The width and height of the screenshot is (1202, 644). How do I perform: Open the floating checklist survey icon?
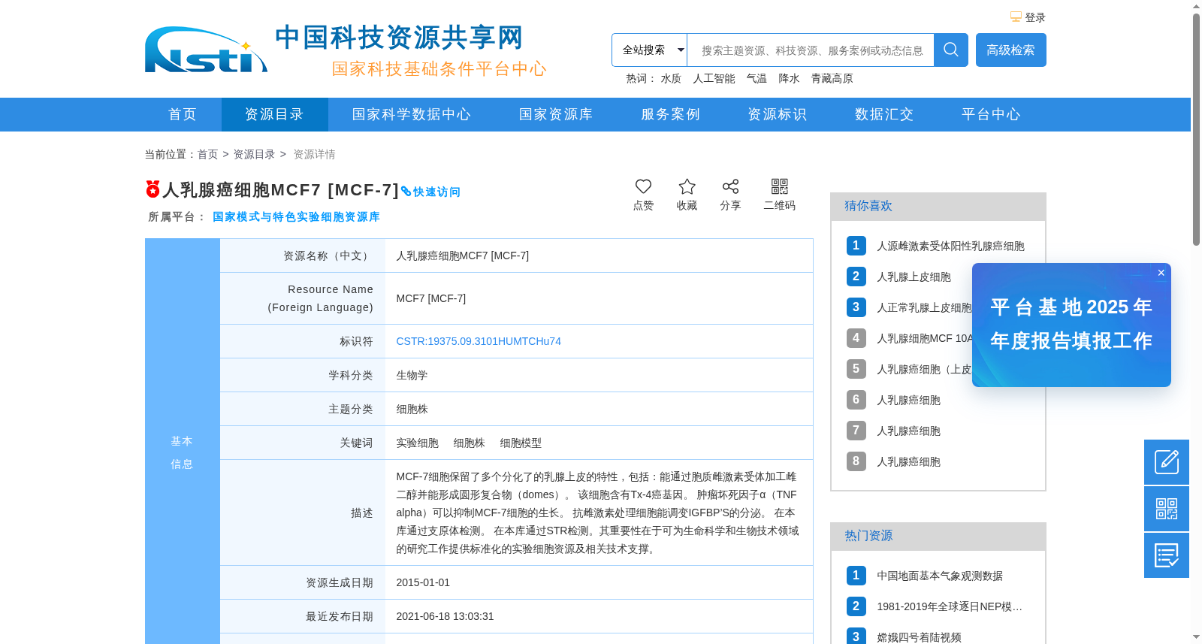coord(1167,555)
